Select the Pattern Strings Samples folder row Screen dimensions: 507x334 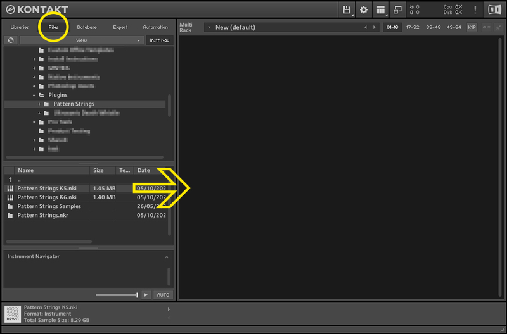point(86,206)
